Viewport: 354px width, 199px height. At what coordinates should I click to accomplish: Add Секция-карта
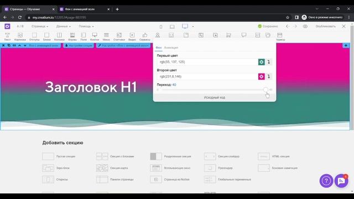click(112, 168)
